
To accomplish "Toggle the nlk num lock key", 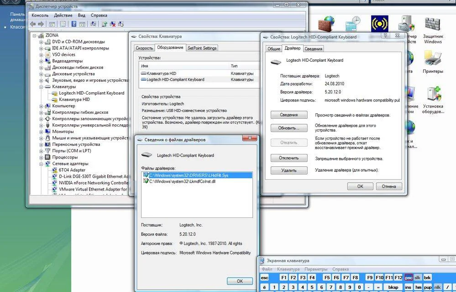I will 437,287.
